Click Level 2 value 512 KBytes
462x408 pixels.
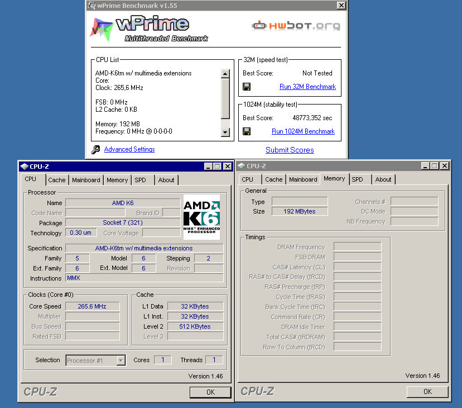[x=195, y=326]
